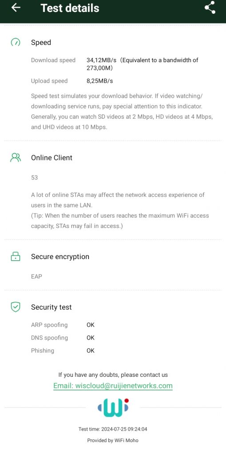Image resolution: width=226 pixels, height=455 pixels.
Task: Tap the WiFi Moho logo
Action: pos(113,407)
